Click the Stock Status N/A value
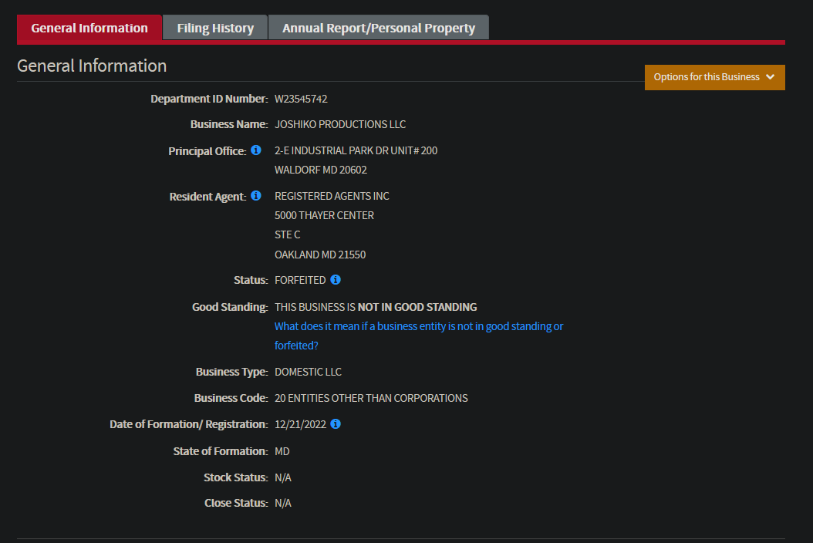 (x=283, y=477)
